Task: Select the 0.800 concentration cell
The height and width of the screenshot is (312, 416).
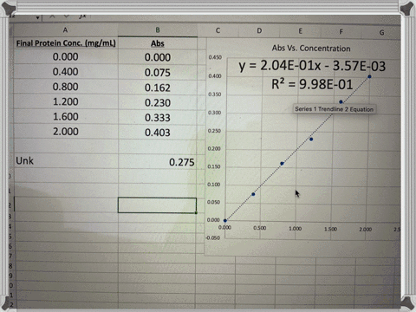Action: 66,87
